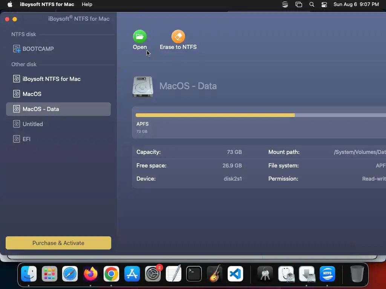Open Control Center from the menu bar

pyautogui.click(x=324, y=5)
